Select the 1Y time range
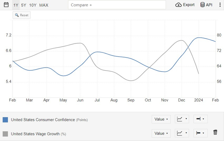Viewport: 224px width, 141px height. 16,5
